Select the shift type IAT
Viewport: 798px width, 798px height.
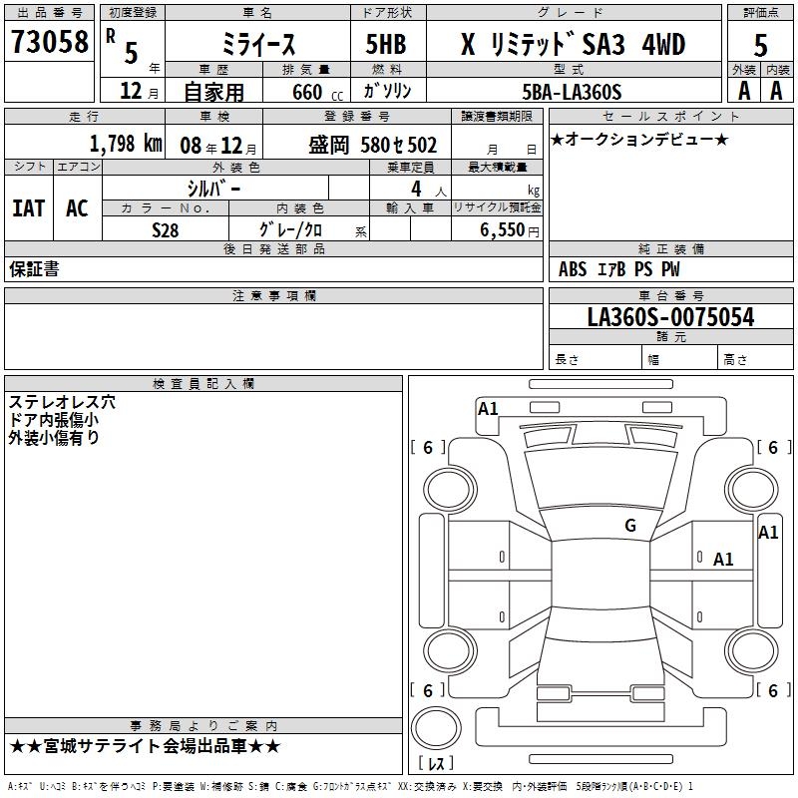coord(29,208)
